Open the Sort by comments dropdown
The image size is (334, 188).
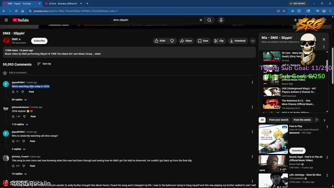click(x=44, y=64)
